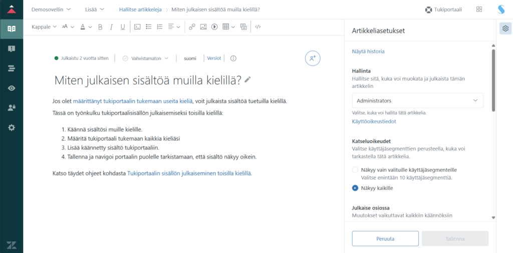Viewport: 513px width, 253px height.
Task: Insert a numbered list
Action: [x=160, y=27]
